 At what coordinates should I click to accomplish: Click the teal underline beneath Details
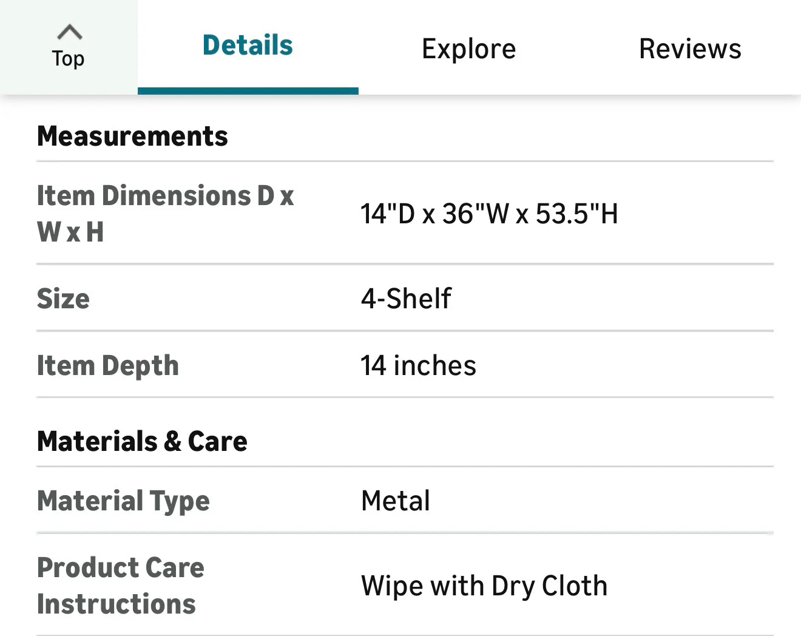(x=248, y=91)
